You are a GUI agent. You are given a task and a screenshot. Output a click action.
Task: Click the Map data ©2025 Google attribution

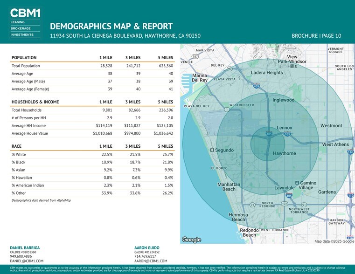coord(334,241)
